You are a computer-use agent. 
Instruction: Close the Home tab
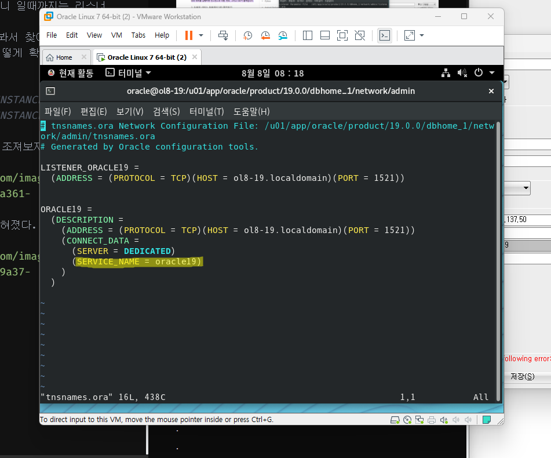click(83, 57)
